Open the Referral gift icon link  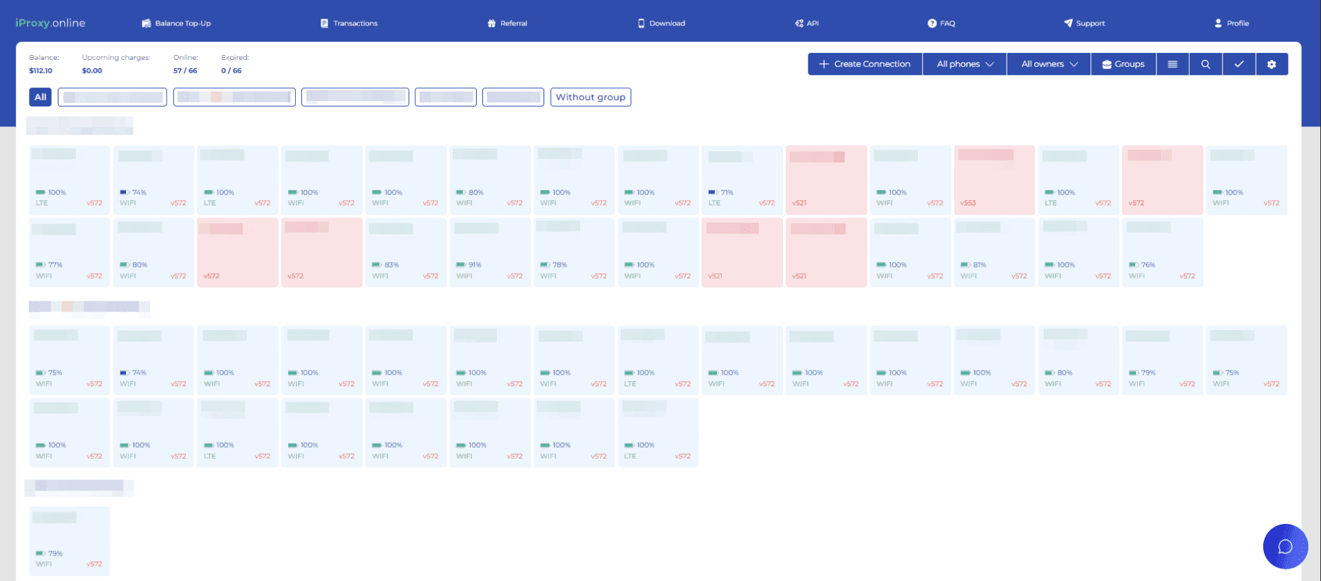point(507,23)
